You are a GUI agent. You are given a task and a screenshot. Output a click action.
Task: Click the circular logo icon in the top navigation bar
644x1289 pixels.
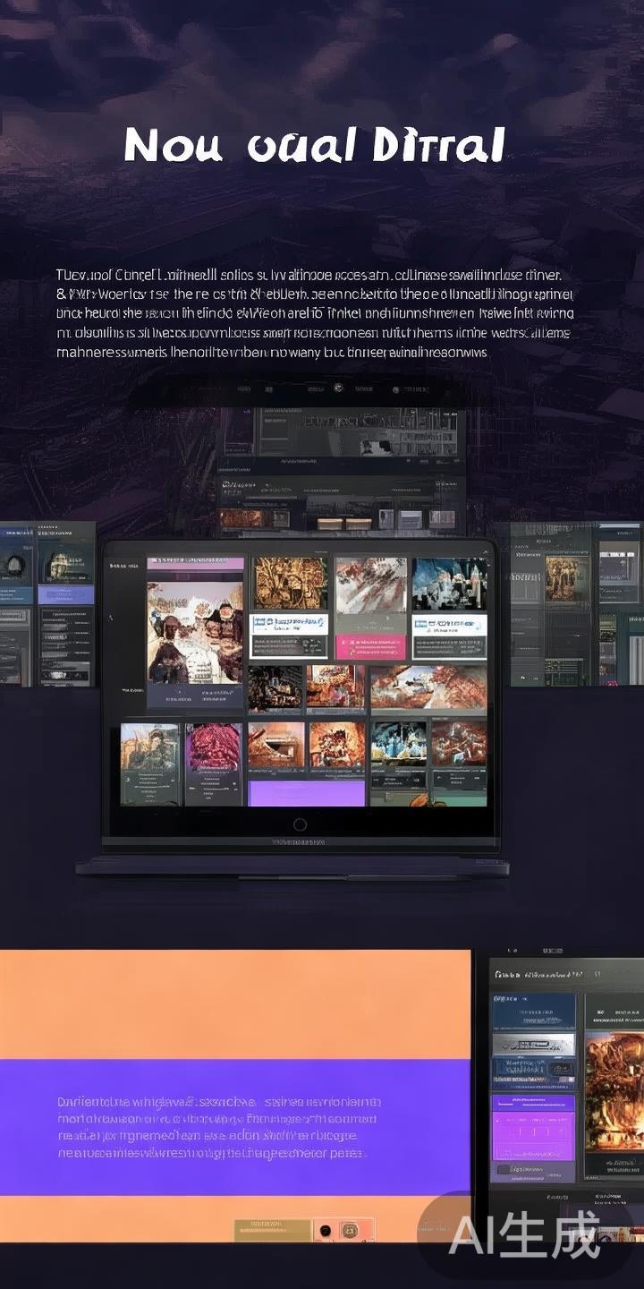(339, 388)
